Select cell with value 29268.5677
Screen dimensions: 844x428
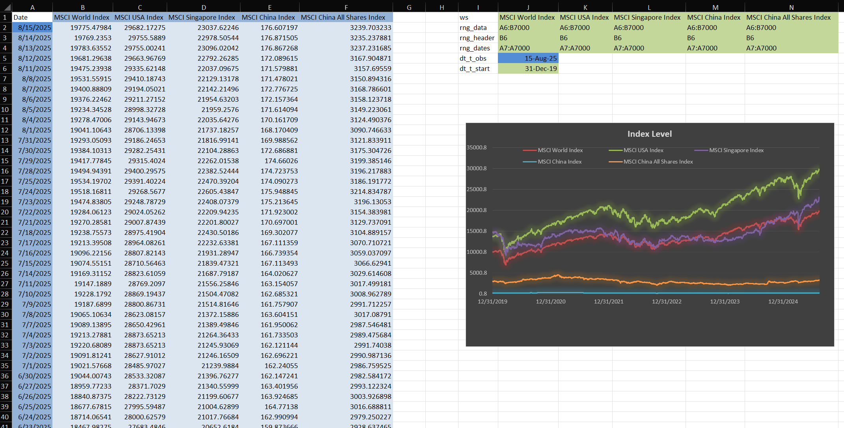[x=140, y=192]
